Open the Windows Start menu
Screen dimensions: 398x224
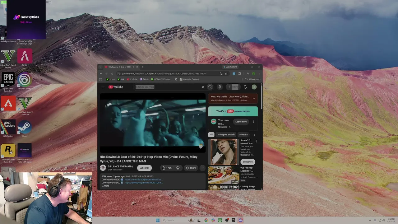click(158, 220)
